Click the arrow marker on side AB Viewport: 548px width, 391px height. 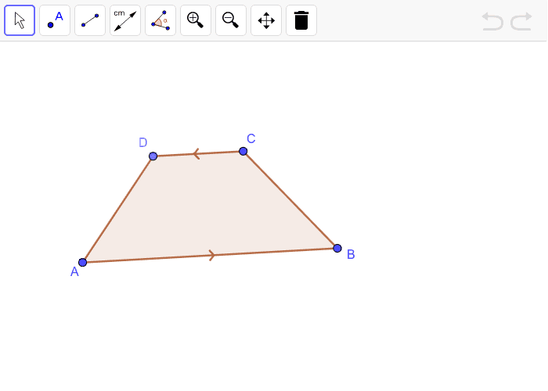pos(212,255)
